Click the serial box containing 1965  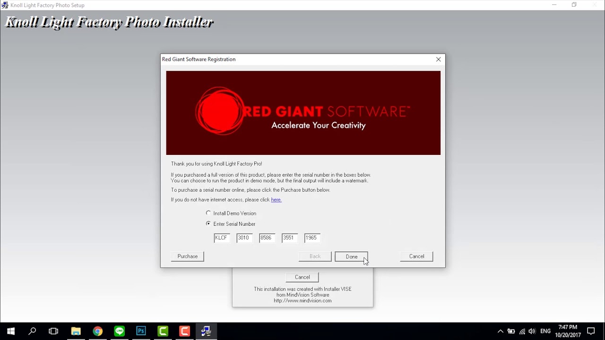[312, 238]
